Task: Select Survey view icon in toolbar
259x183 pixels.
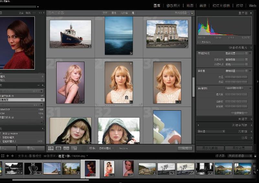Action: pyautogui.click(x=74, y=148)
